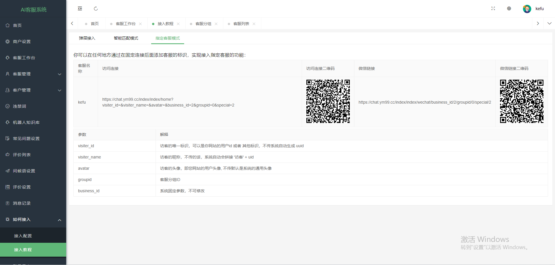Close the 客服工作台 tab
Image resolution: width=555 pixels, height=265 pixels.
(140, 24)
